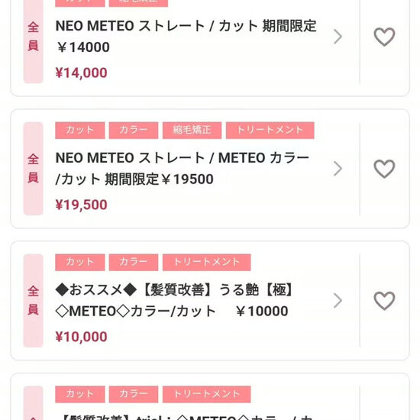Select the 縮毛矯正 tag on ¥19,500 coupon
Image resolution: width=420 pixels, height=420 pixels.
coord(192,130)
